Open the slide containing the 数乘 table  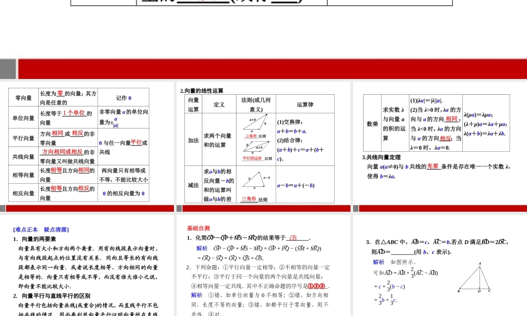pyautogui.click(x=440, y=146)
